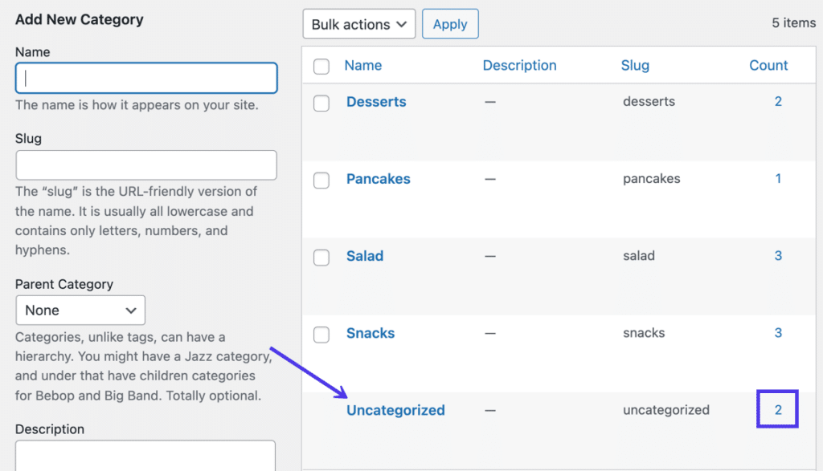Open the Pancakes category for editing
823x471 pixels.
378,178
